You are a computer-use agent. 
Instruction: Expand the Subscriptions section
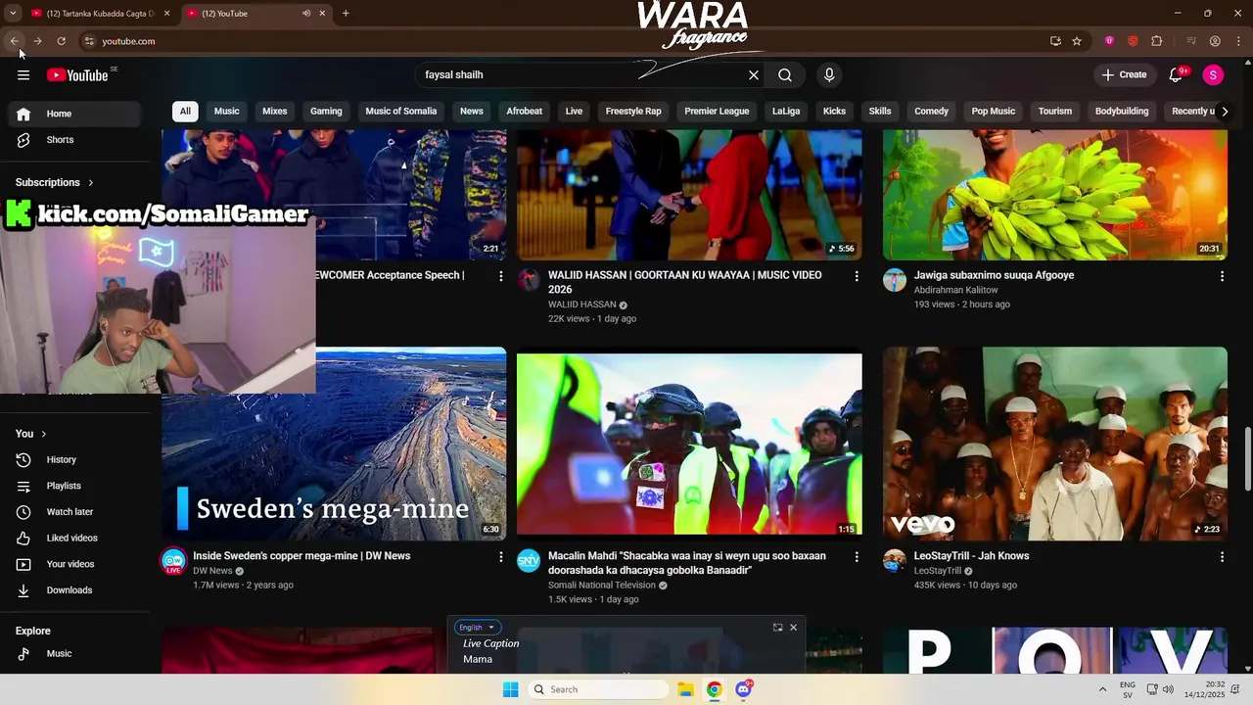click(x=55, y=182)
